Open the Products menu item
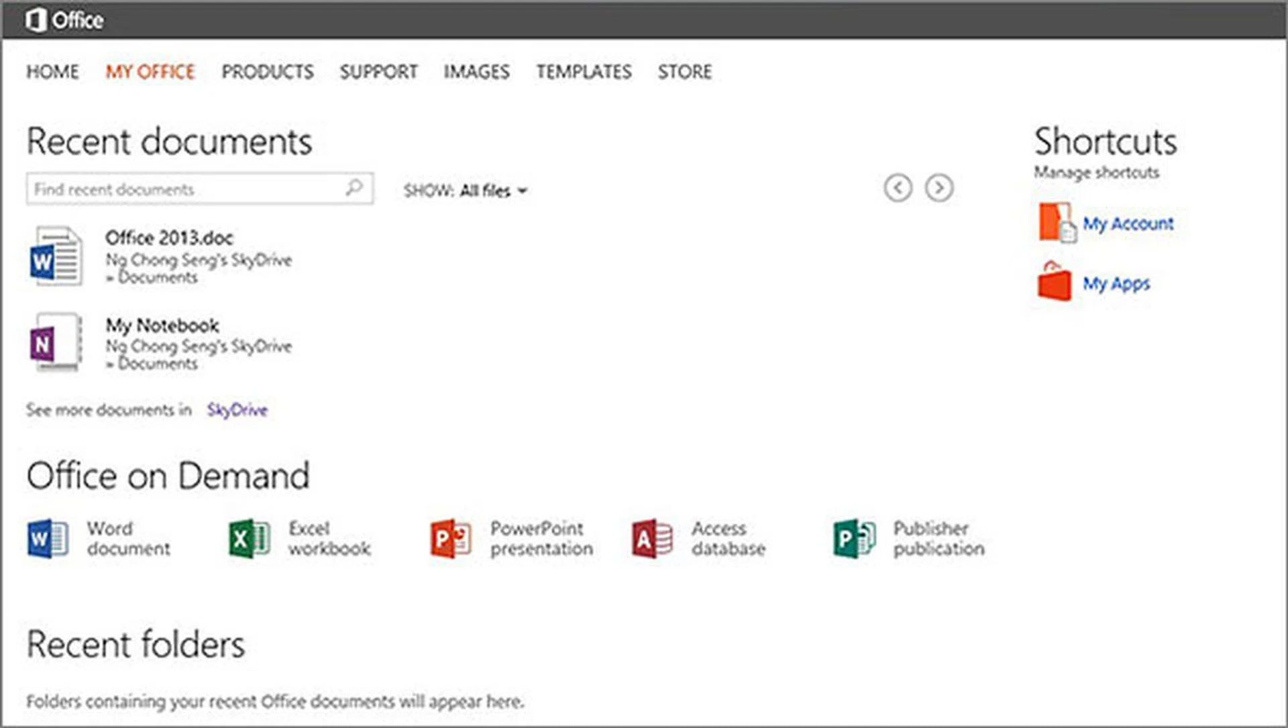Image resolution: width=1288 pixels, height=728 pixels. pyautogui.click(x=268, y=72)
